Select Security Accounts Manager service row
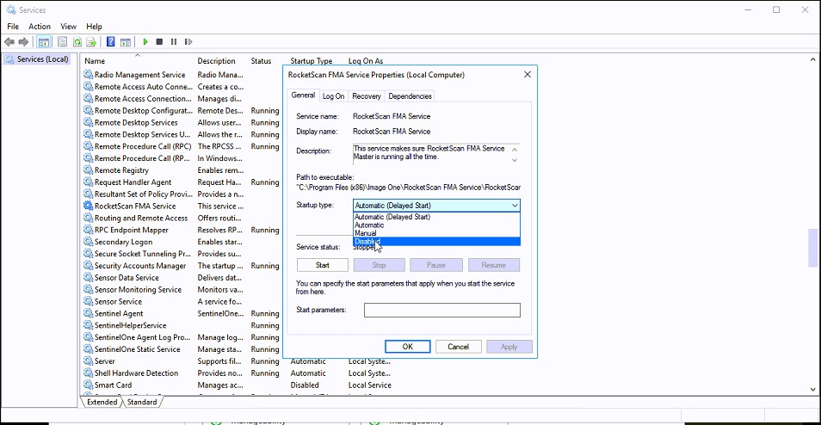821x425 pixels. click(x=139, y=265)
